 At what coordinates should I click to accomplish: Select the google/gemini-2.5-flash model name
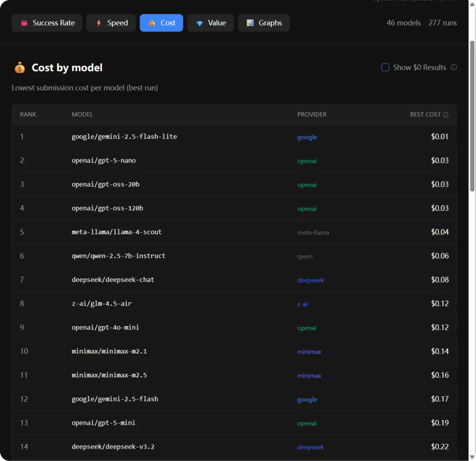click(115, 399)
